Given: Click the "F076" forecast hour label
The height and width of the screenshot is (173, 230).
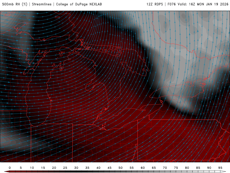Looking at the screenshot, I should [x=172, y=4].
